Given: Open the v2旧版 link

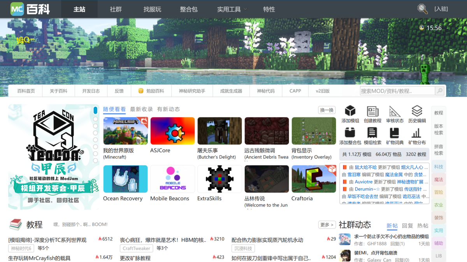Looking at the screenshot, I should [x=323, y=91].
